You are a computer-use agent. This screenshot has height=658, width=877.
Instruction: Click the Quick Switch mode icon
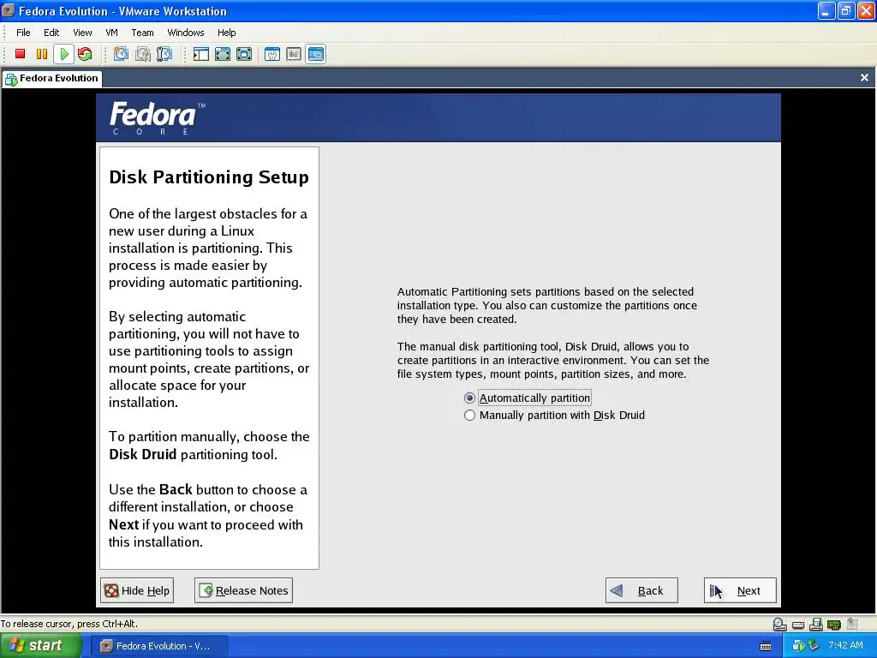pos(223,54)
